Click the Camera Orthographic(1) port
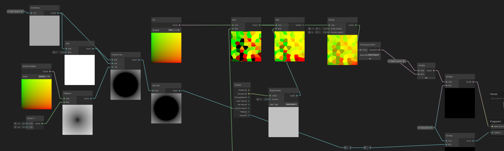The image size is (504, 151). pyautogui.click(x=249, y=97)
